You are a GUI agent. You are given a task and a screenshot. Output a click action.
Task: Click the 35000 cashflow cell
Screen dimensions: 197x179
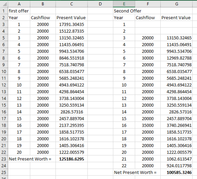148,125
